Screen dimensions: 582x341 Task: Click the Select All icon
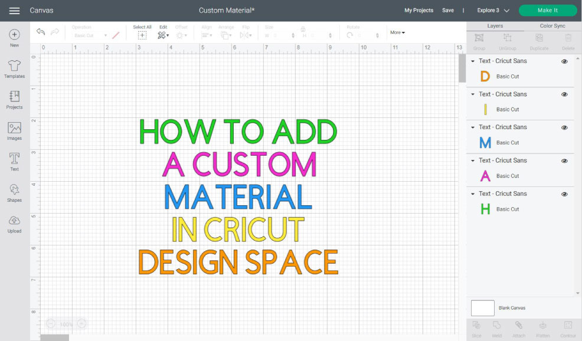tap(142, 35)
